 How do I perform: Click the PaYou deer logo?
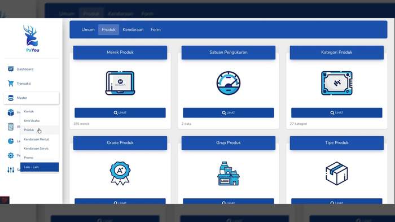tap(32, 38)
